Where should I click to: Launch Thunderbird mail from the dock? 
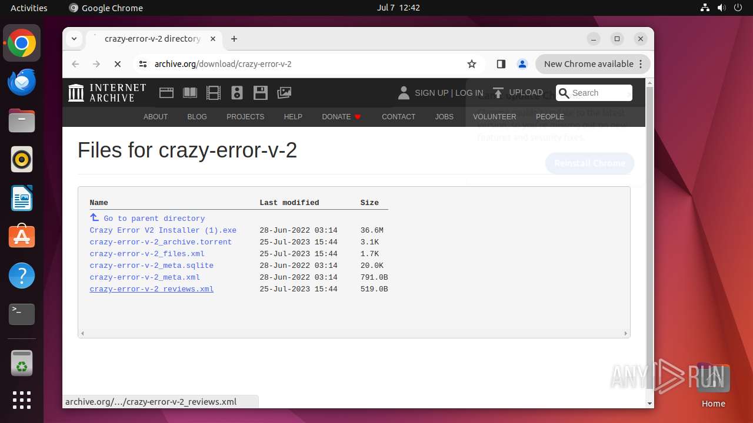point(22,82)
